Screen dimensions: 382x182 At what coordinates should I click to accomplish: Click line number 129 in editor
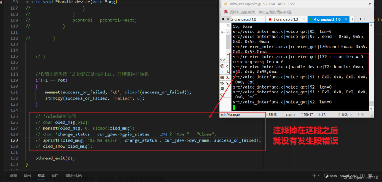(15, 140)
